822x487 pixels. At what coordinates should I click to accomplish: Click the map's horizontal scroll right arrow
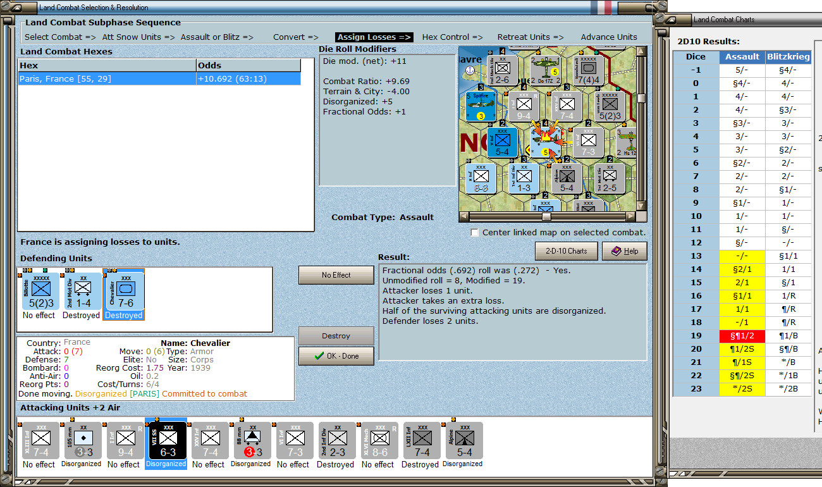pyautogui.click(x=632, y=216)
